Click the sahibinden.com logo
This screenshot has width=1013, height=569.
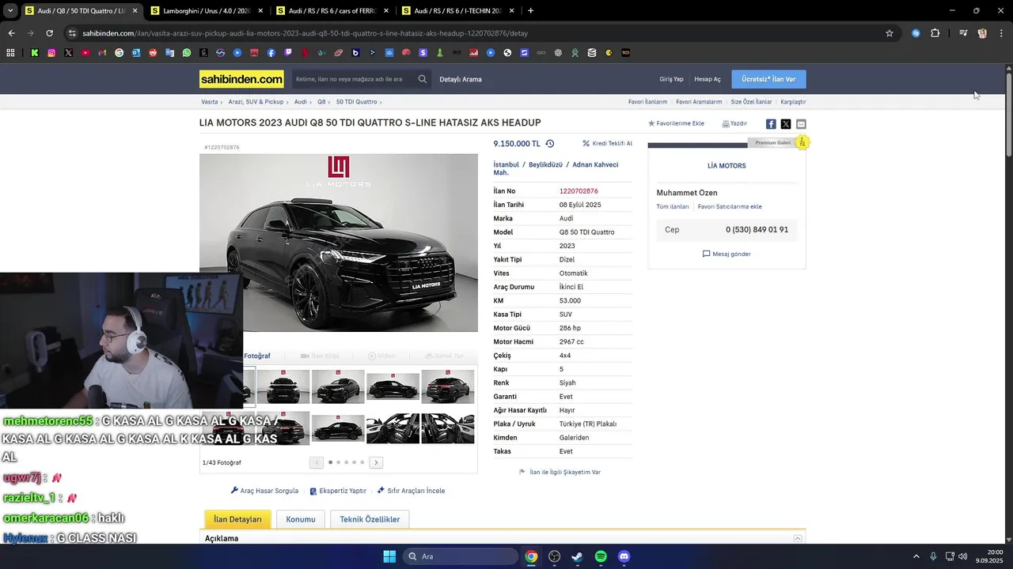[241, 79]
